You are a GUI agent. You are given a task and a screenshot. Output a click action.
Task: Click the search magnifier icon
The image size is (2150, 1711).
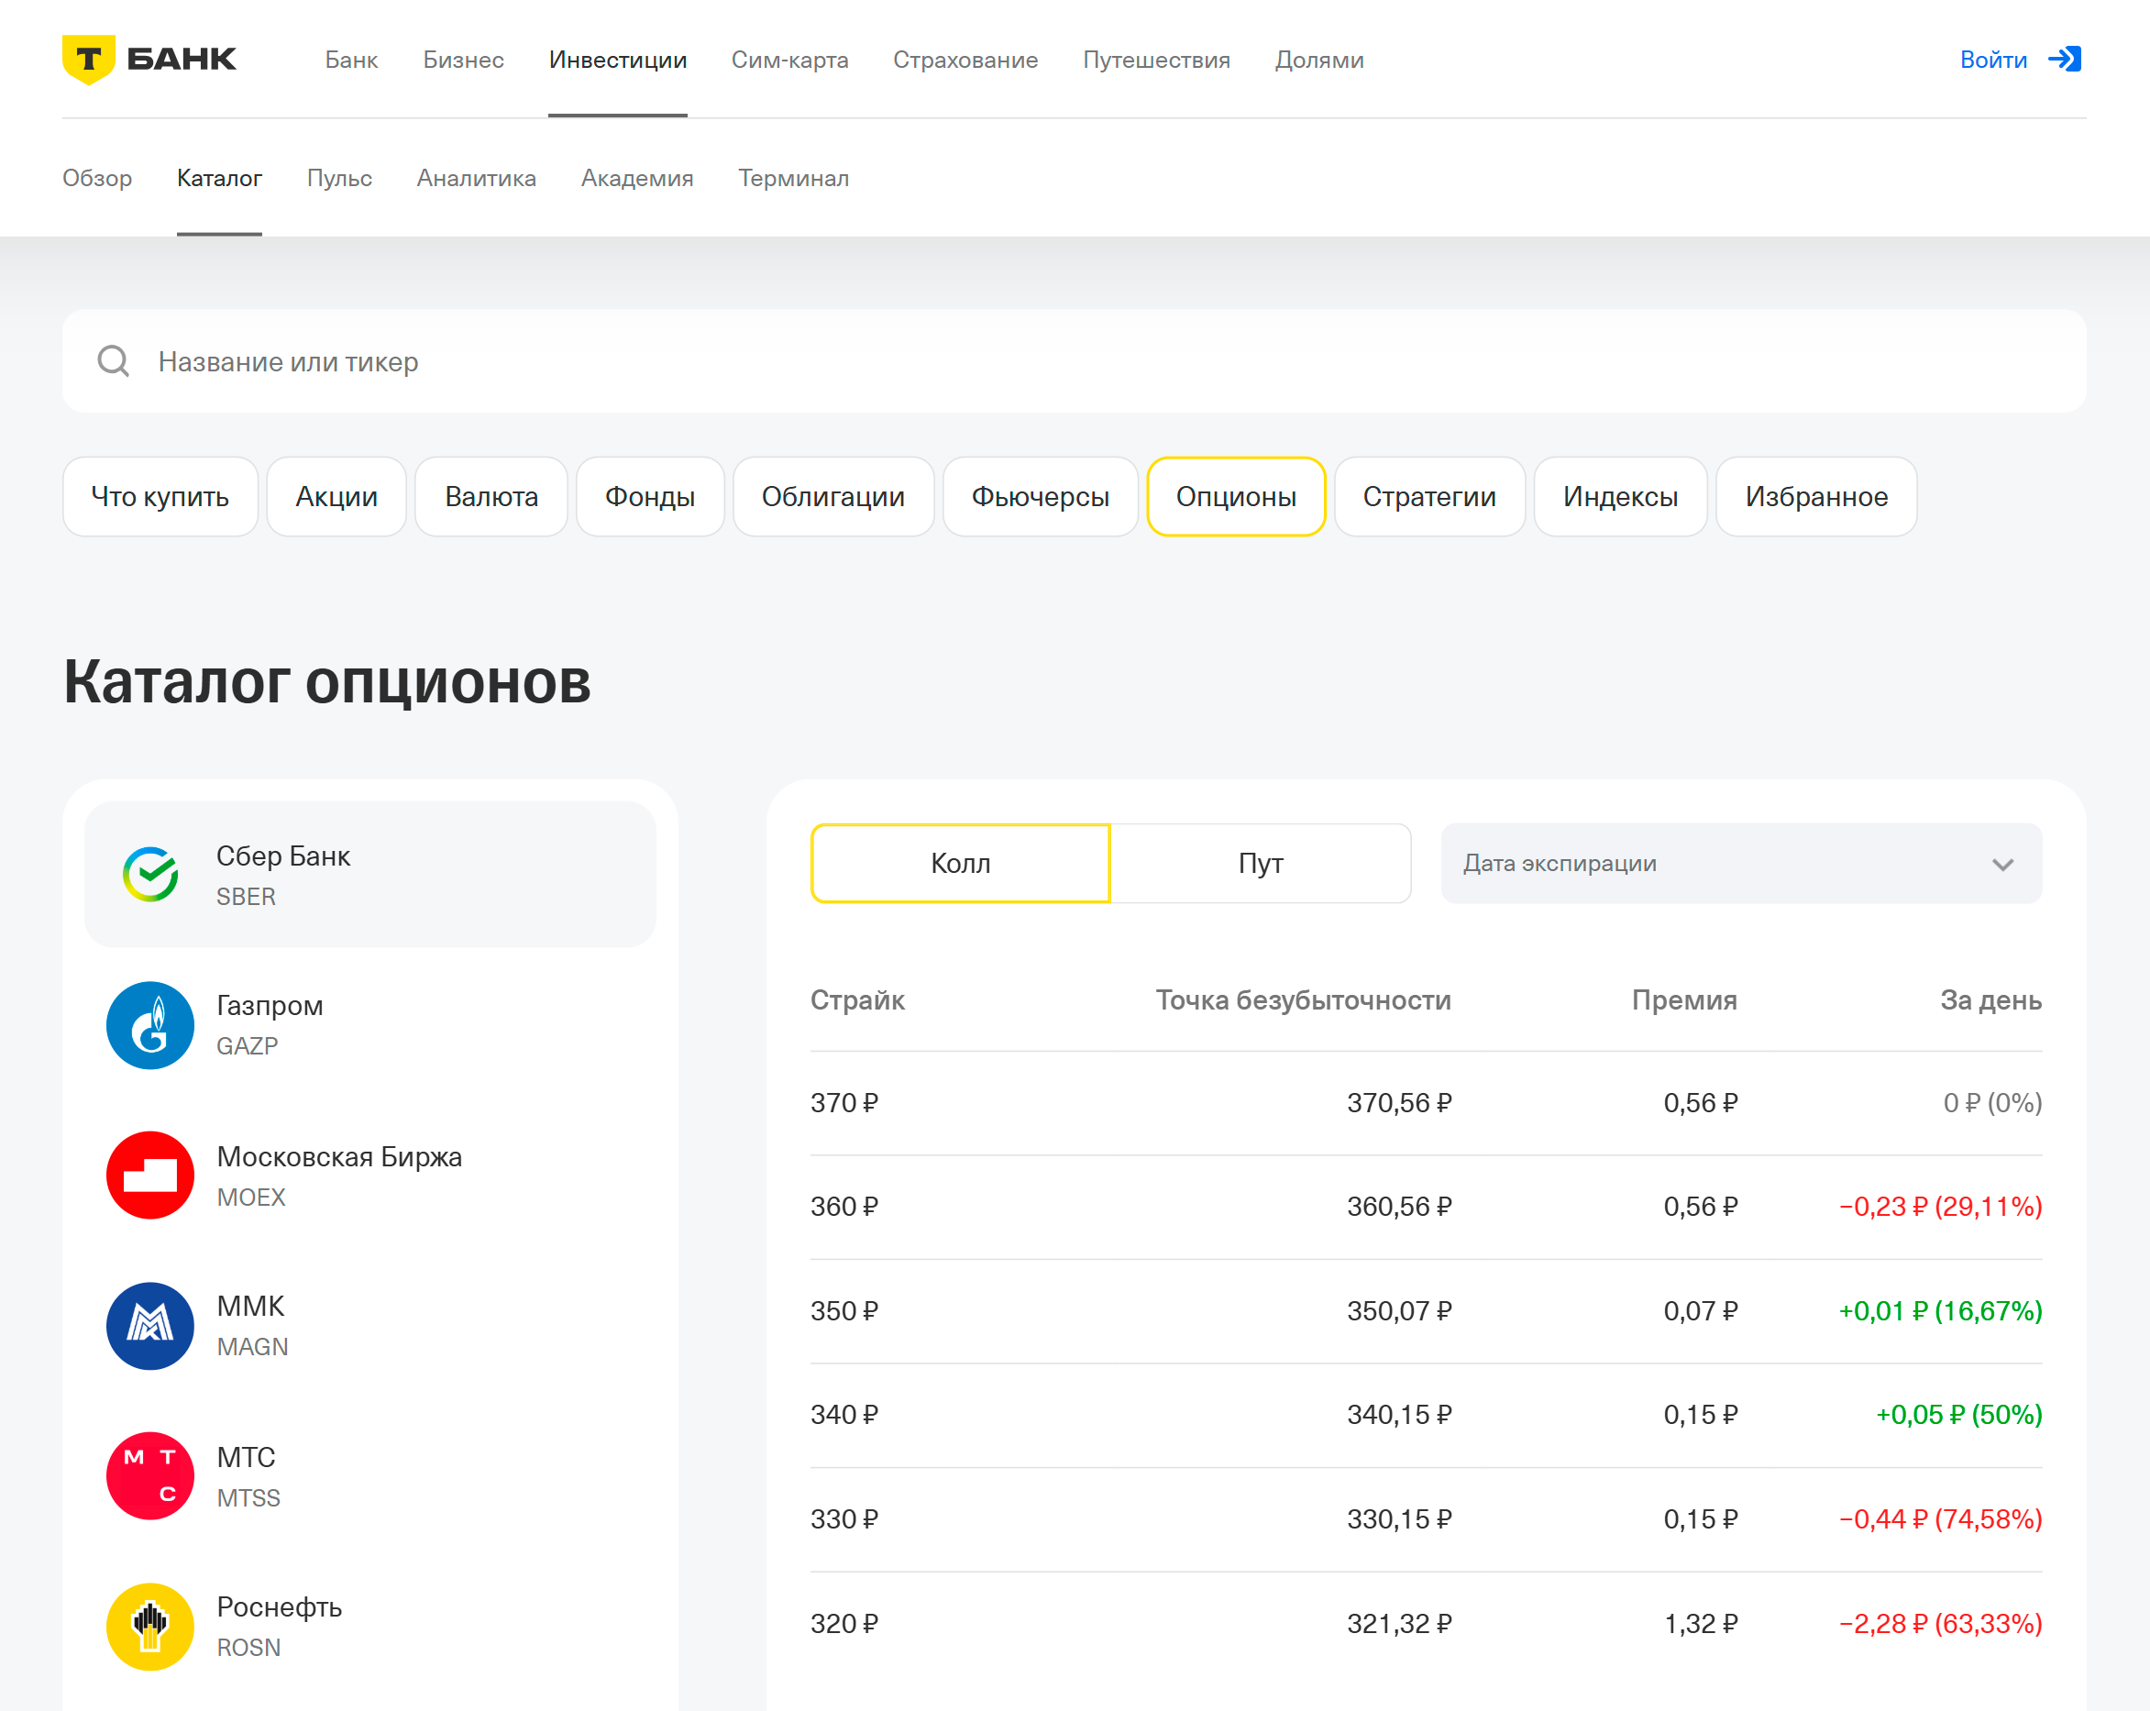point(114,361)
